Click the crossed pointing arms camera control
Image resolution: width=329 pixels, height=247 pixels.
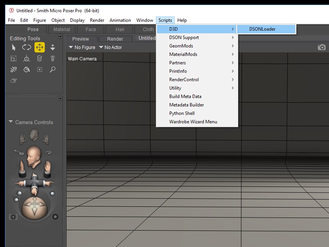click(34, 184)
